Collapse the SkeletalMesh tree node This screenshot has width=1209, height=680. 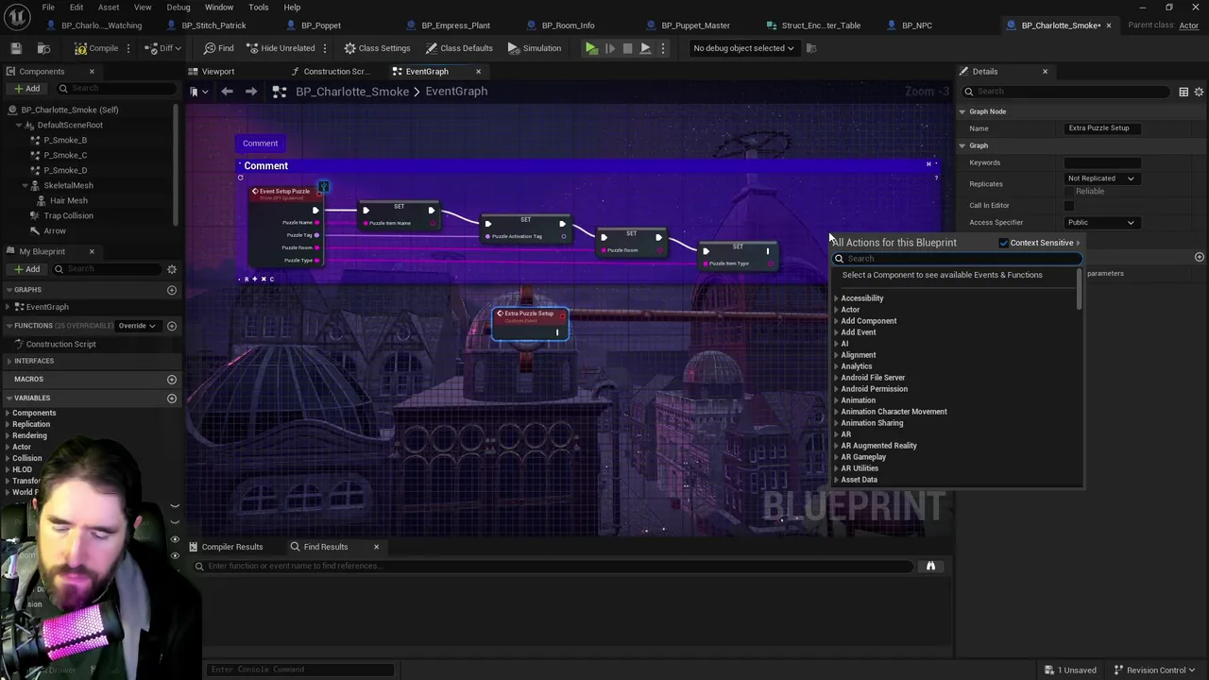tap(25, 185)
